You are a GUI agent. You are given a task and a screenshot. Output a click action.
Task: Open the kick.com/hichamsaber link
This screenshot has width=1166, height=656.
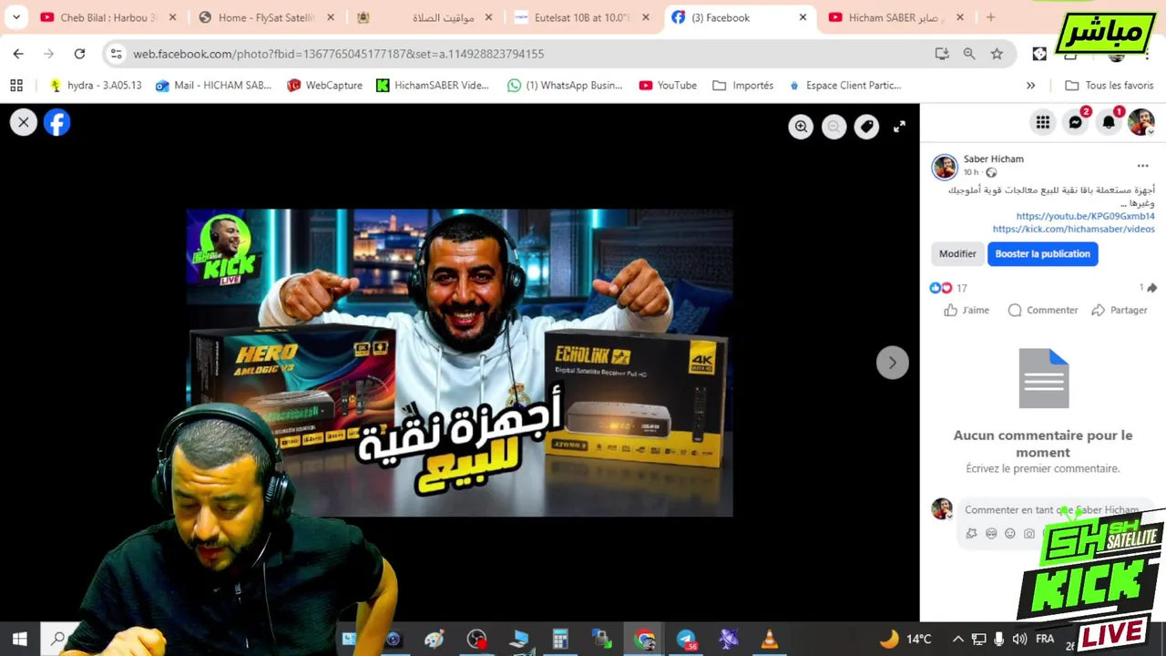[1073, 229]
